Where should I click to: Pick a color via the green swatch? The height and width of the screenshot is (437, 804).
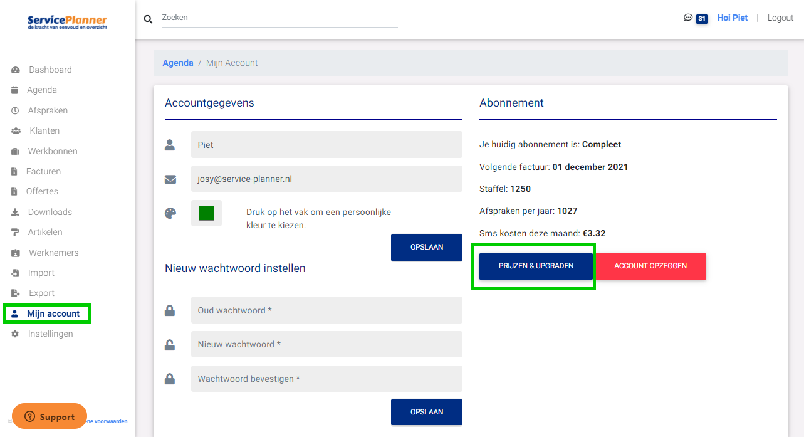(x=206, y=213)
